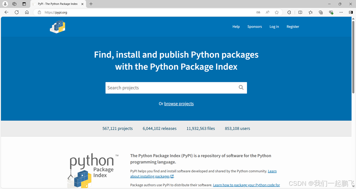The height and width of the screenshot is (189, 356).
Task: Add this page to favorites star
Action: click(277, 12)
